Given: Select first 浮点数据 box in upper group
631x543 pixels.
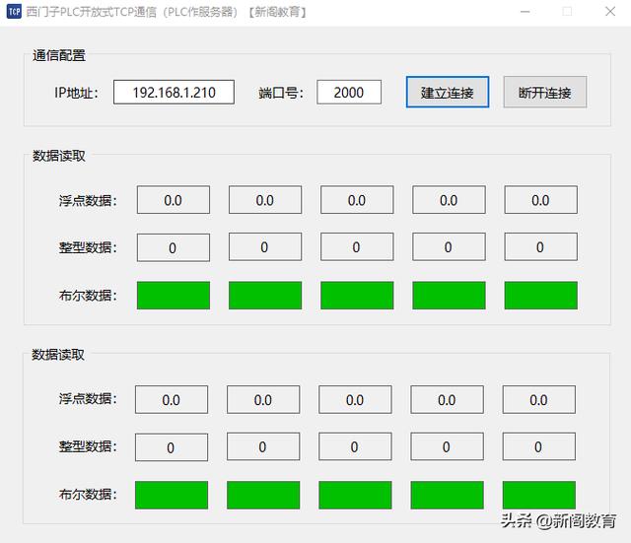Looking at the screenshot, I should pyautogui.click(x=174, y=200).
